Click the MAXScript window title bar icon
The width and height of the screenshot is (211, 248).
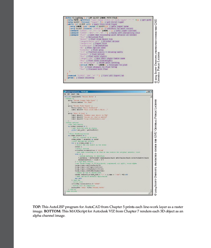64,92
